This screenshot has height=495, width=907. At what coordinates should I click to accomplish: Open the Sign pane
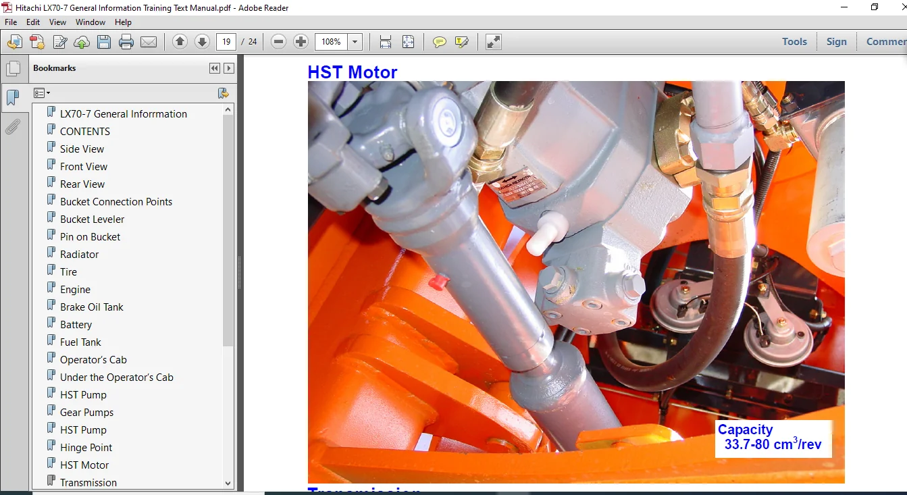[x=836, y=42]
